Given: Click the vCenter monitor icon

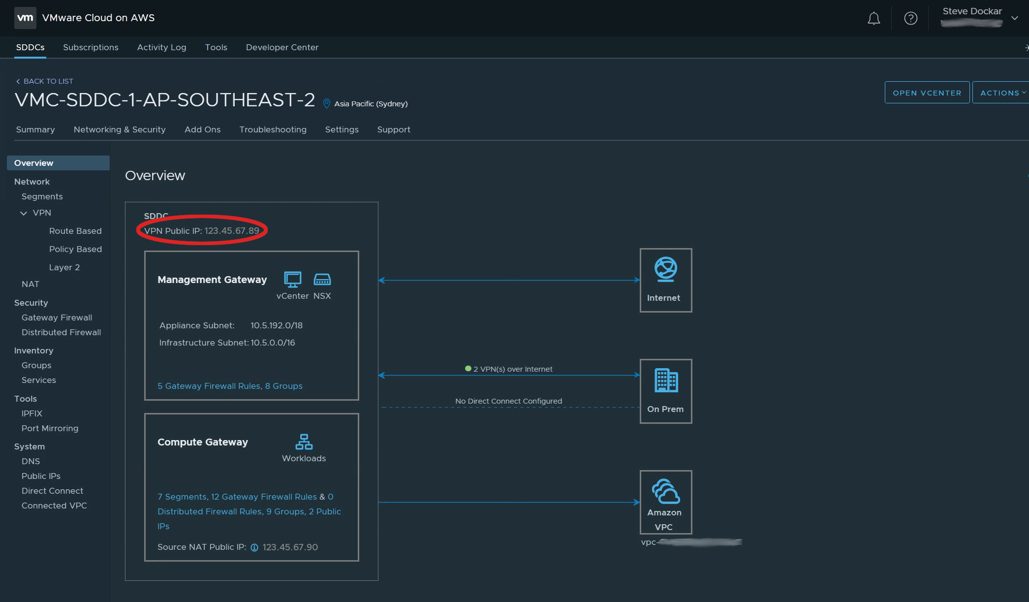Looking at the screenshot, I should pos(292,280).
